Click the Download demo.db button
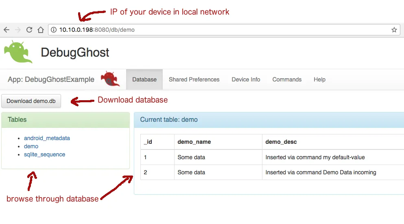This screenshot has height=224, width=404. point(31,101)
